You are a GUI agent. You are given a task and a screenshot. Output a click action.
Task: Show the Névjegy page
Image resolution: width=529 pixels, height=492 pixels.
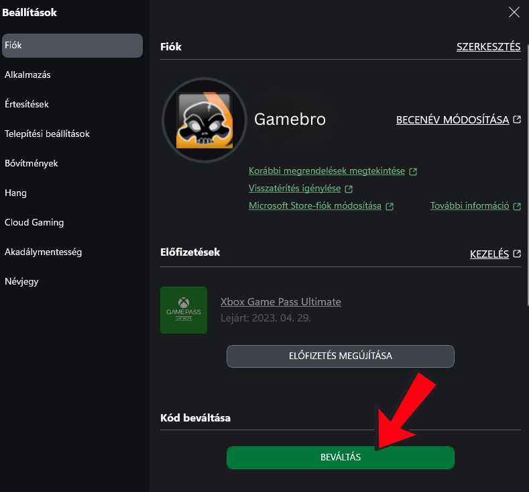[21, 281]
